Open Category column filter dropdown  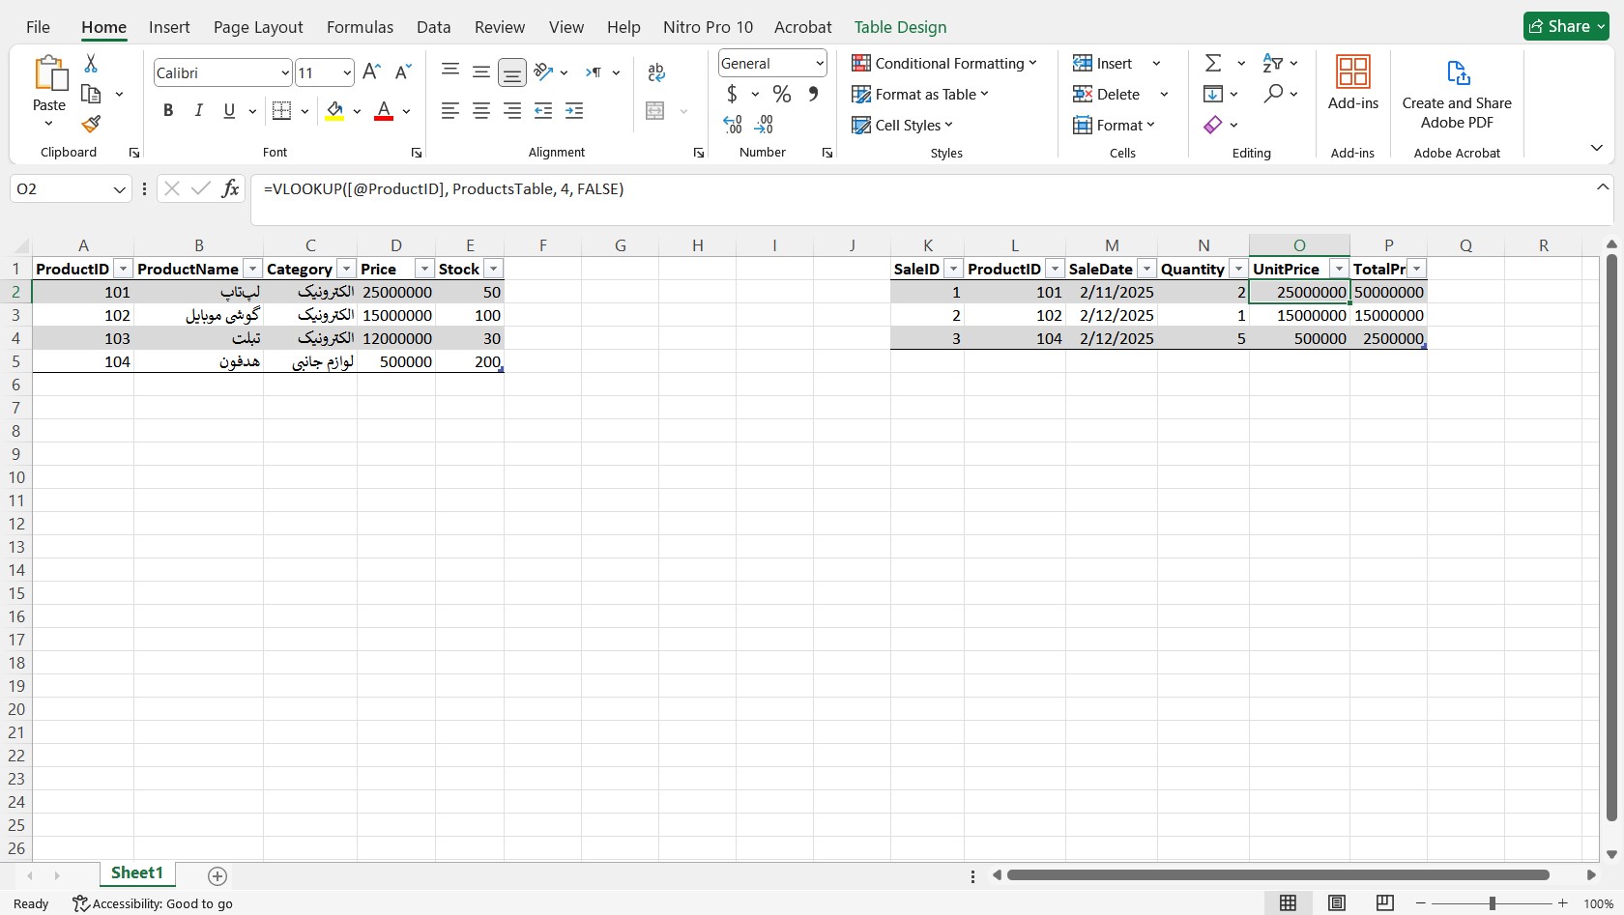(x=346, y=269)
